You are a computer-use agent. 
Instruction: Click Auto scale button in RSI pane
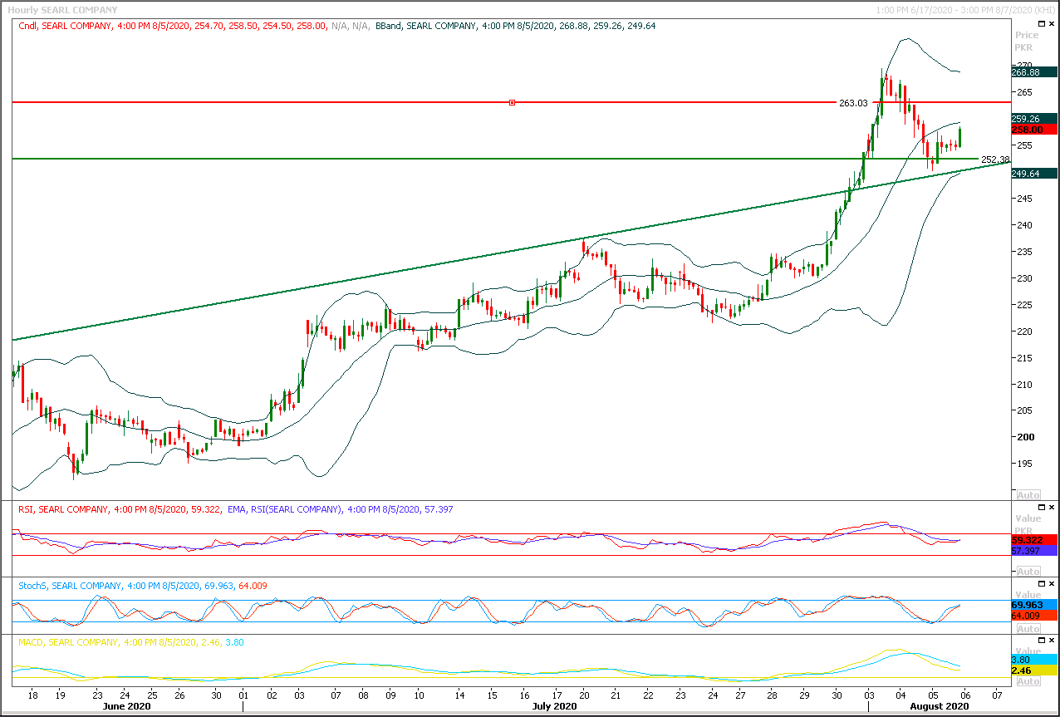(1028, 571)
